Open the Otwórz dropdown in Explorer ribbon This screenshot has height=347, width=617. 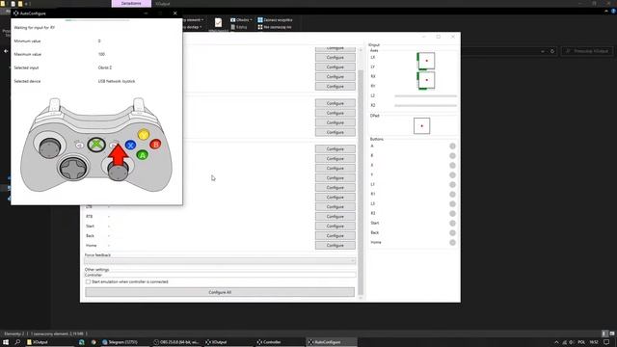click(x=241, y=19)
